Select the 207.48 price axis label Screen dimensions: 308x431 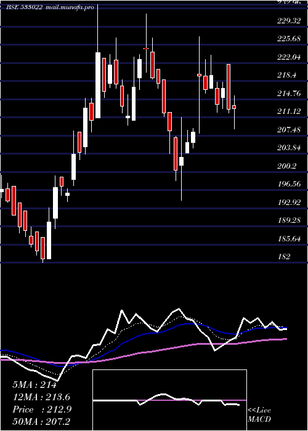(x=289, y=129)
